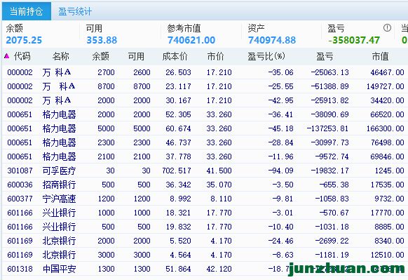408x280 pixels.
Task: Click the 市值 column header
Action: pyautogui.click(x=380, y=56)
